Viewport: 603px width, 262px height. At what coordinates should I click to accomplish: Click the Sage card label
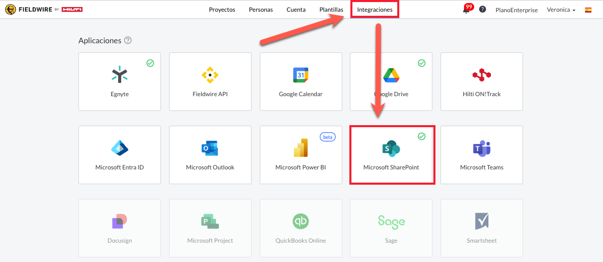tap(391, 241)
